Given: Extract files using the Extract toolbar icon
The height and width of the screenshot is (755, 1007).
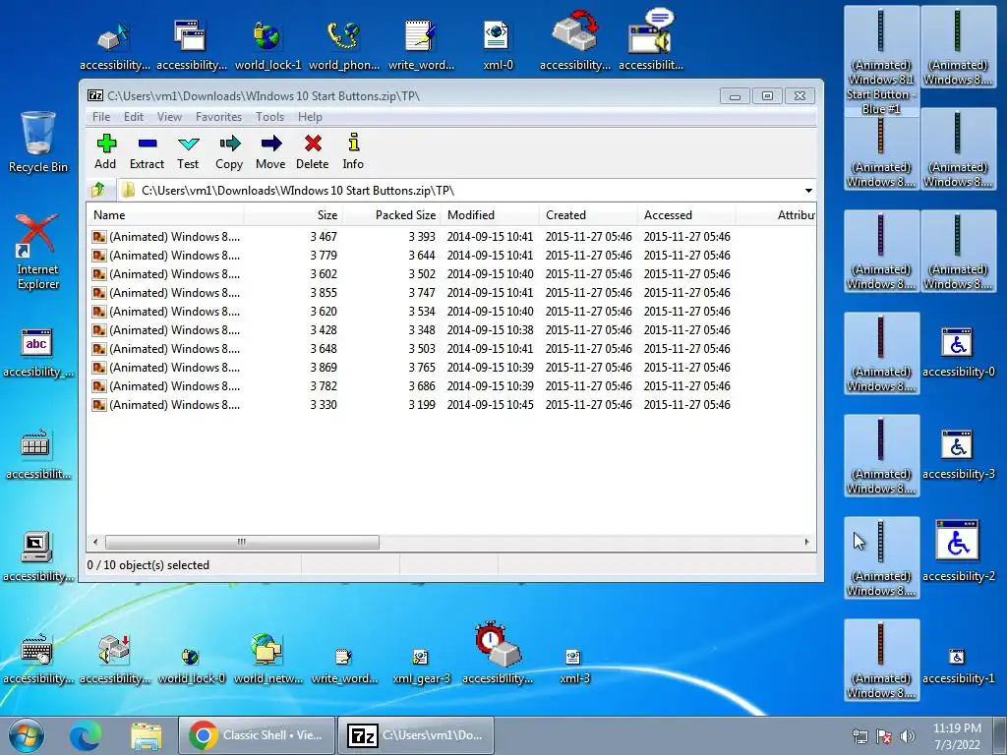Looking at the screenshot, I should pos(148,151).
